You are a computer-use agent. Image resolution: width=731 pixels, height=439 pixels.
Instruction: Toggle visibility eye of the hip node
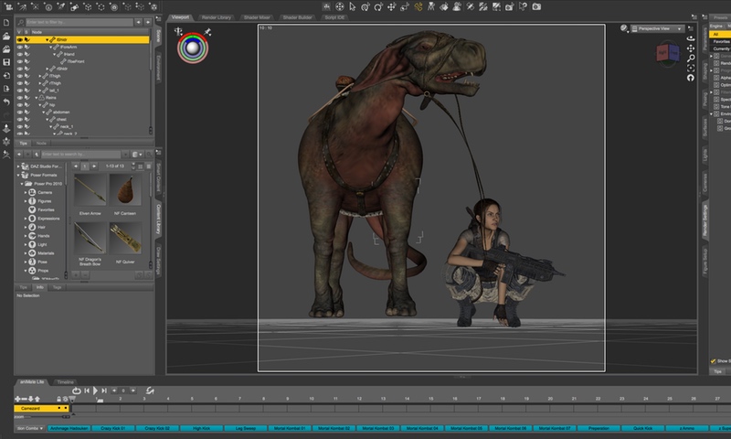pos(19,104)
